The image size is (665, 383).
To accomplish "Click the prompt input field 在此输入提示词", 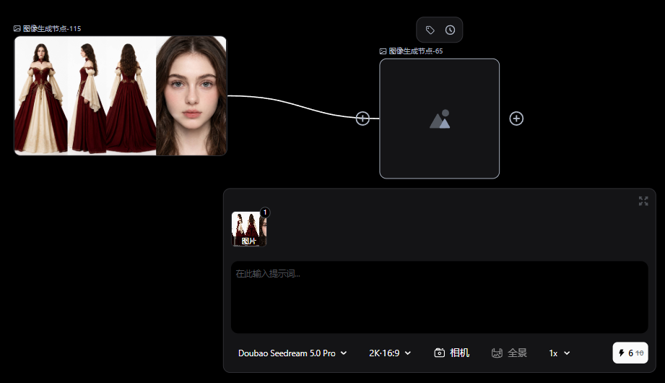I will [440, 297].
